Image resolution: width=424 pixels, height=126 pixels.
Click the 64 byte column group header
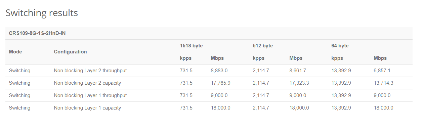[x=340, y=46]
